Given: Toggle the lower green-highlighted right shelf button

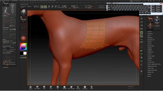Looking at the screenshot, I should click(141, 36).
